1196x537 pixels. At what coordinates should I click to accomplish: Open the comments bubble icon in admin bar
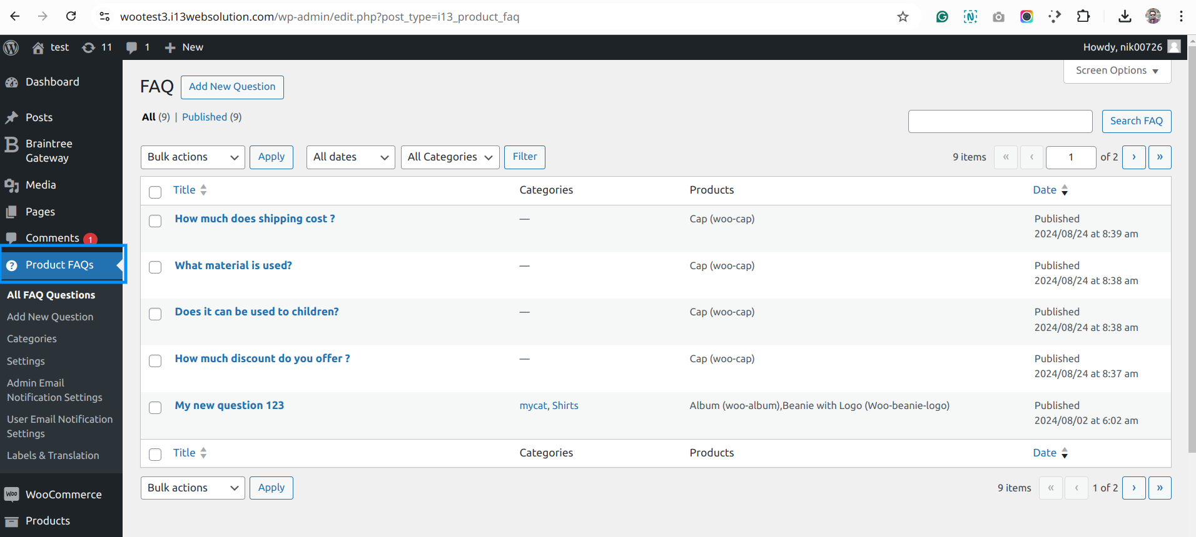click(138, 47)
